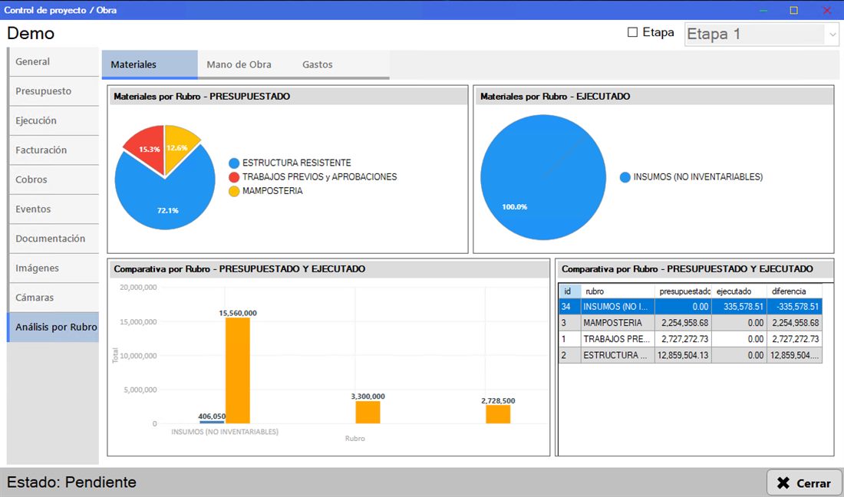Click the 15,560,000 orange bar
Screen dimensions: 844x497
pos(237,370)
